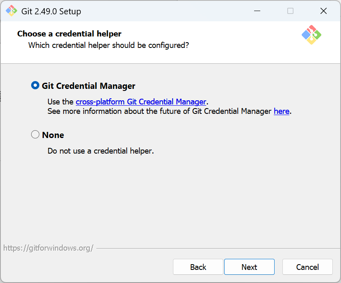Viewport: 341px width, 283px height.
Task: Click 'Choose a credential helper' heading
Action: [x=69, y=34]
